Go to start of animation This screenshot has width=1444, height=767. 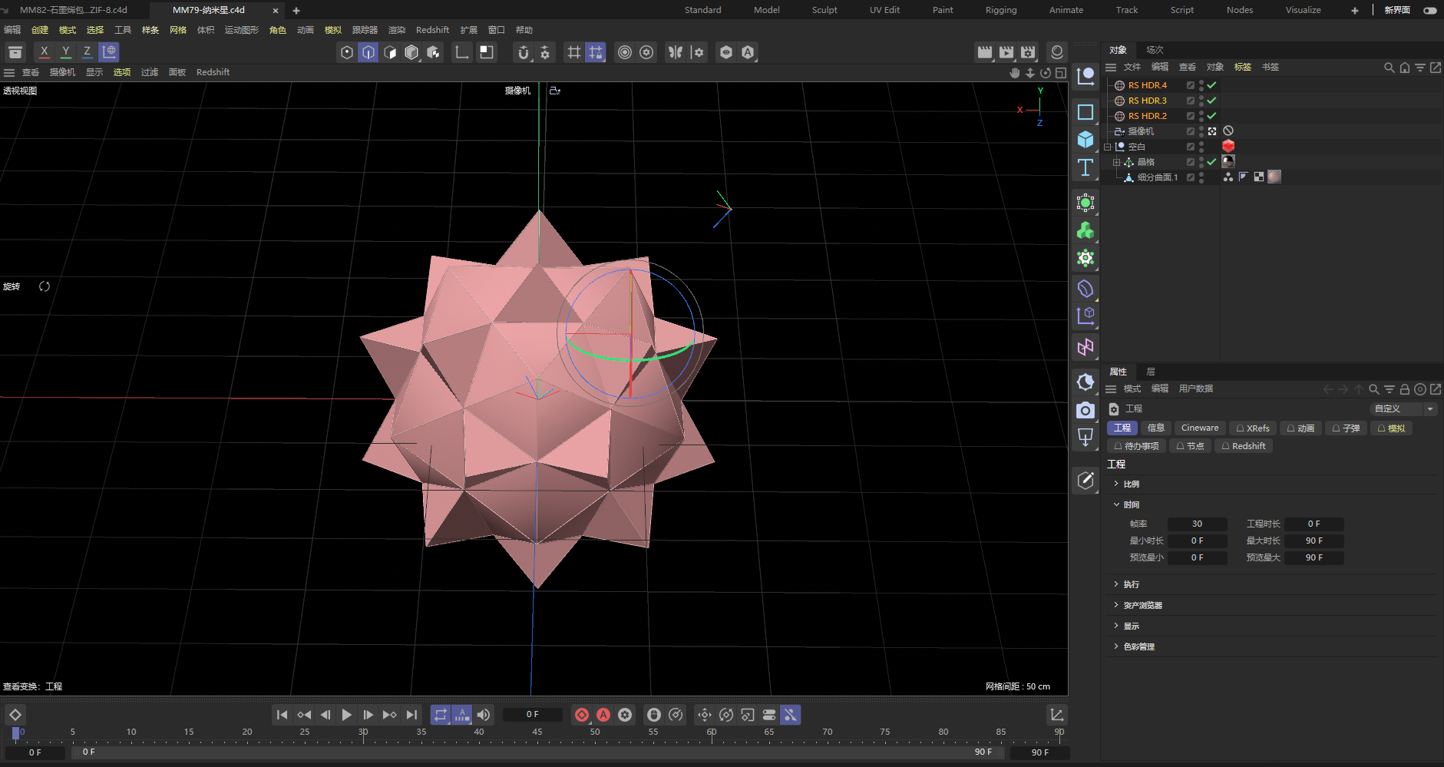282,715
